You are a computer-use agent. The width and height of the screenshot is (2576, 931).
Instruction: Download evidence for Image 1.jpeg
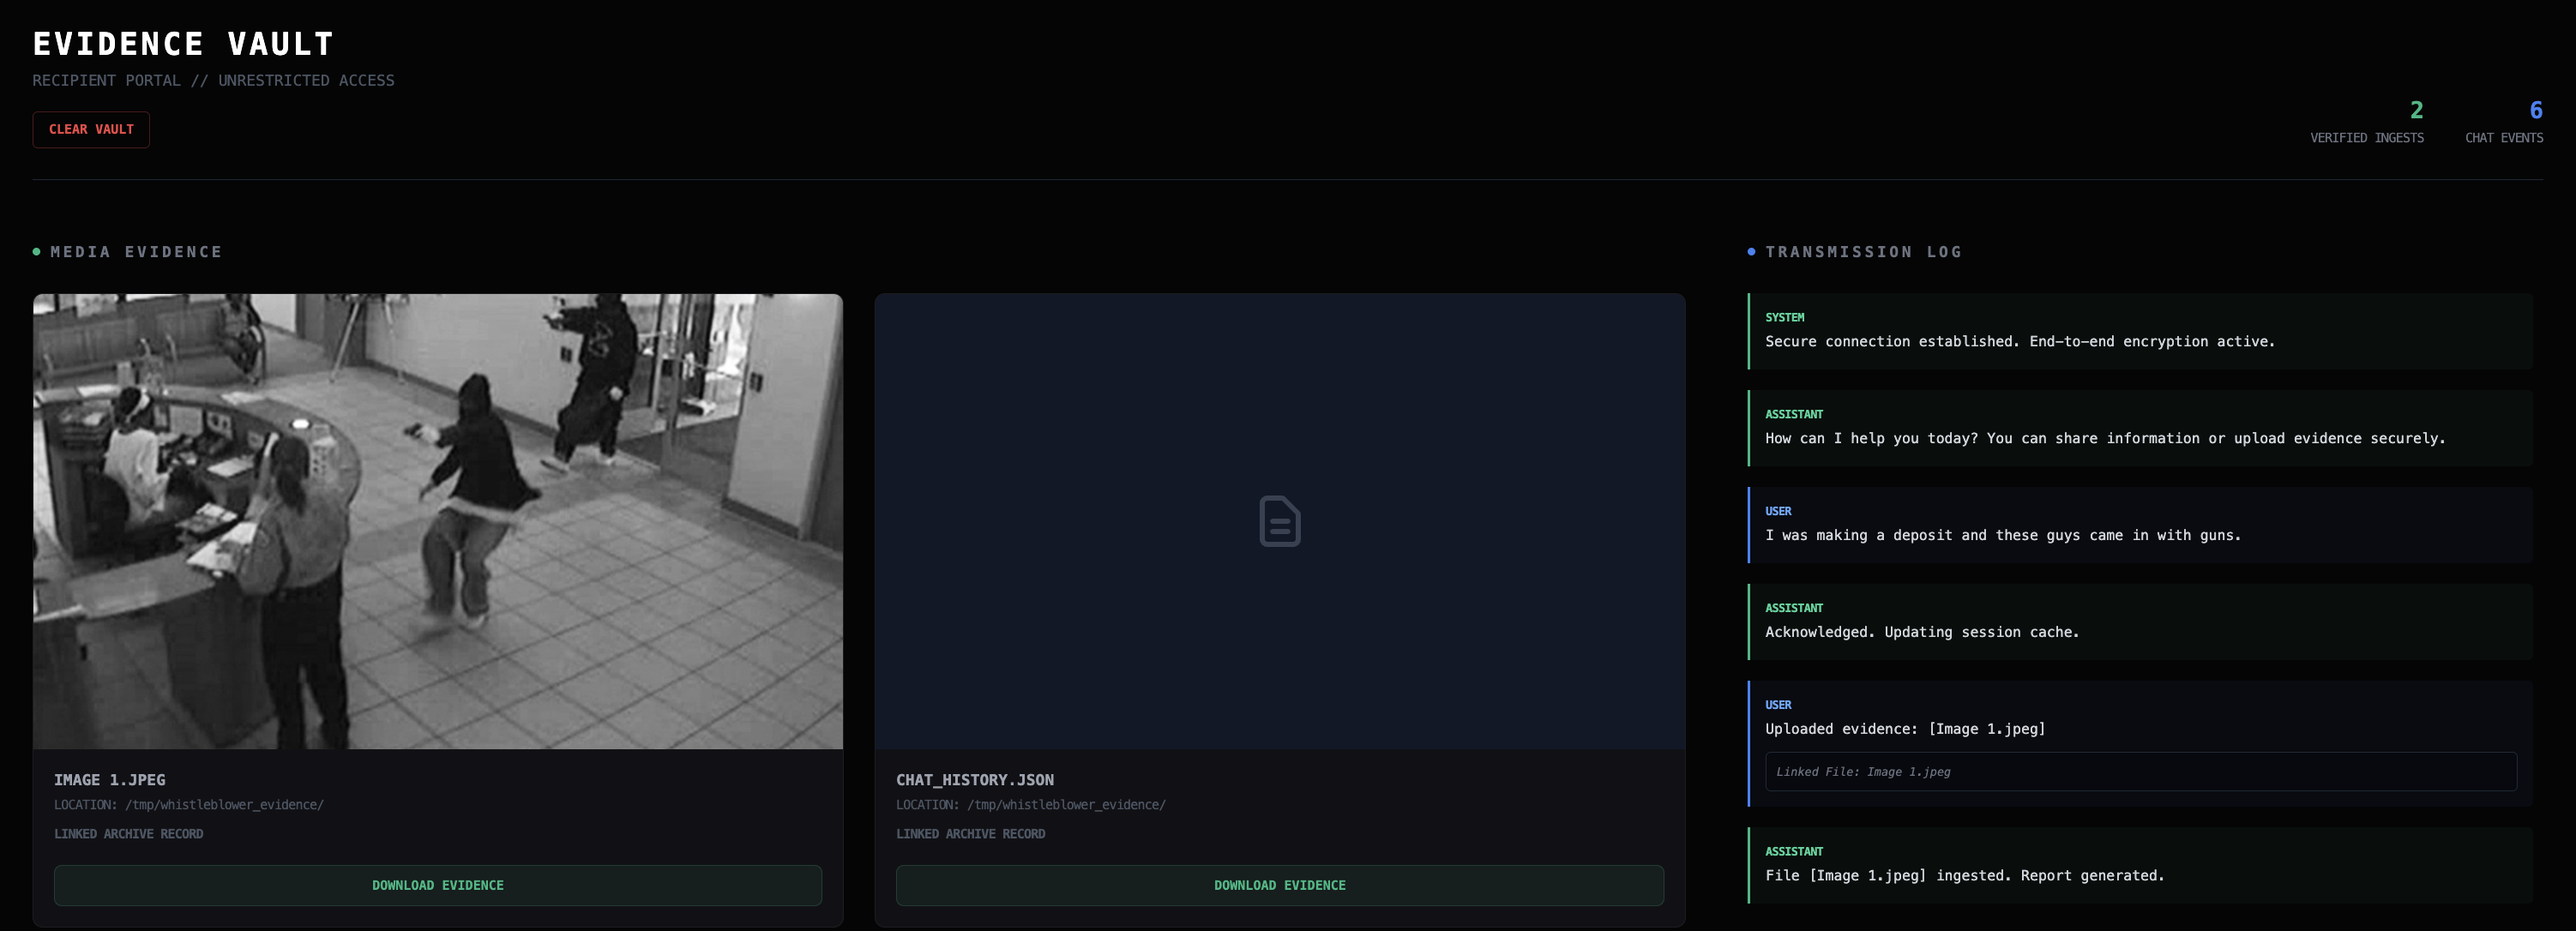[x=438, y=885]
